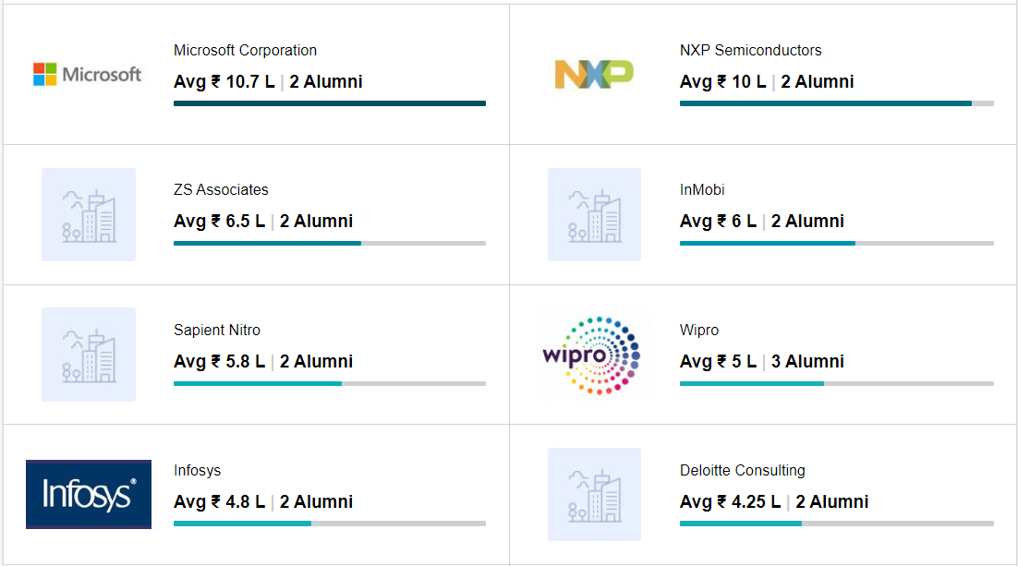The image size is (1018, 566).
Task: Click the Wipro logo icon
Action: pos(594,355)
